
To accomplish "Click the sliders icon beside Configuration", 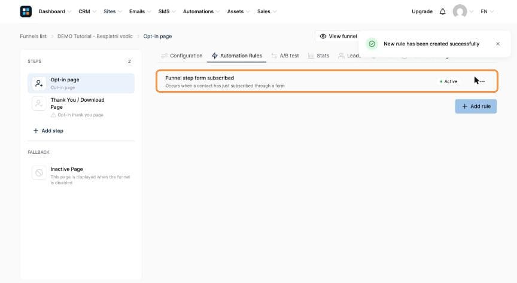I will 164,56.
